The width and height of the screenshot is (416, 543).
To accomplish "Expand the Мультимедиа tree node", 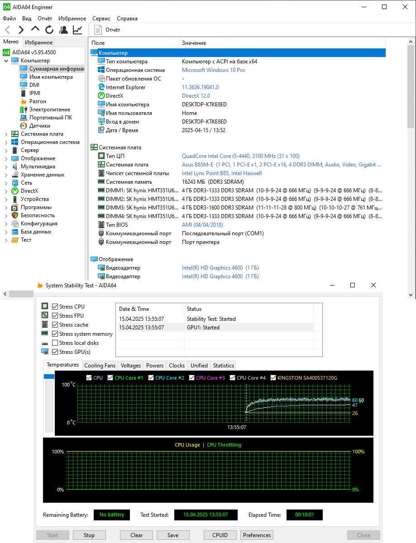I will (x=6, y=167).
